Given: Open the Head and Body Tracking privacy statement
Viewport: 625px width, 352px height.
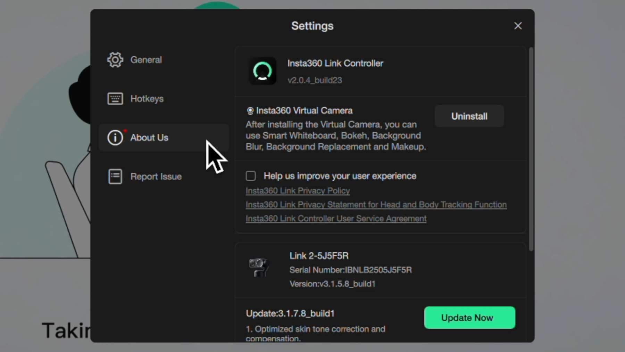Looking at the screenshot, I should pyautogui.click(x=376, y=205).
